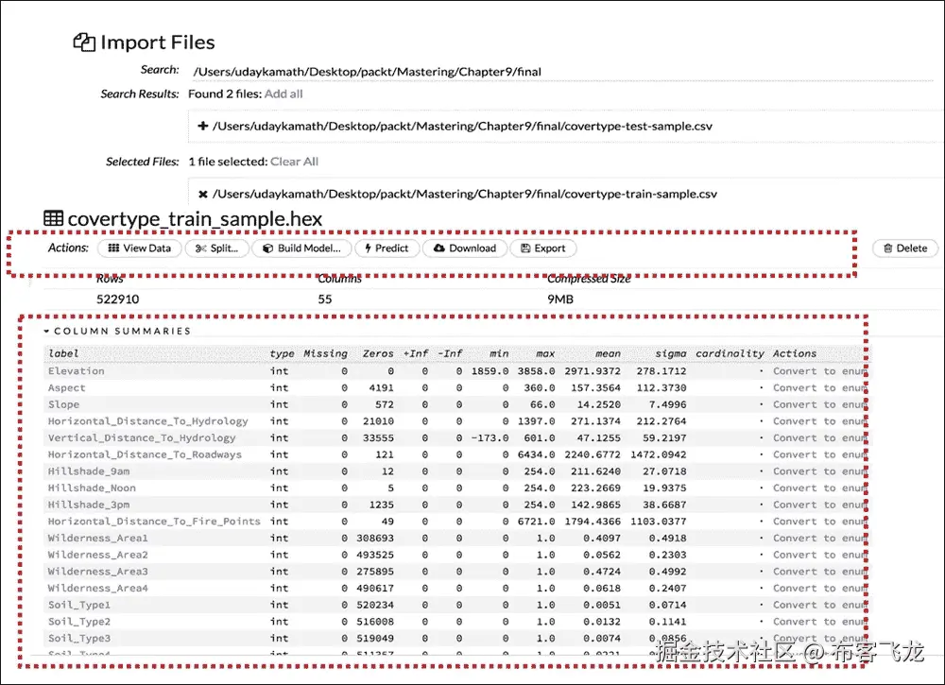The height and width of the screenshot is (685, 945).
Task: Click the Slope column label
Action: coord(64,404)
